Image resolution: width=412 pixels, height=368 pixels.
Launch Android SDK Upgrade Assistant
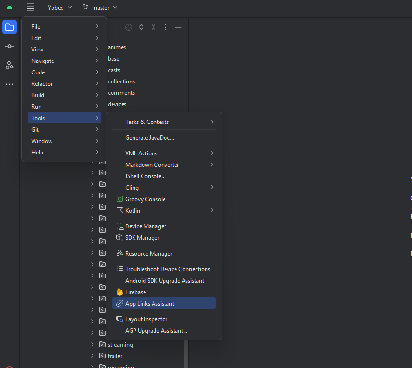(165, 281)
